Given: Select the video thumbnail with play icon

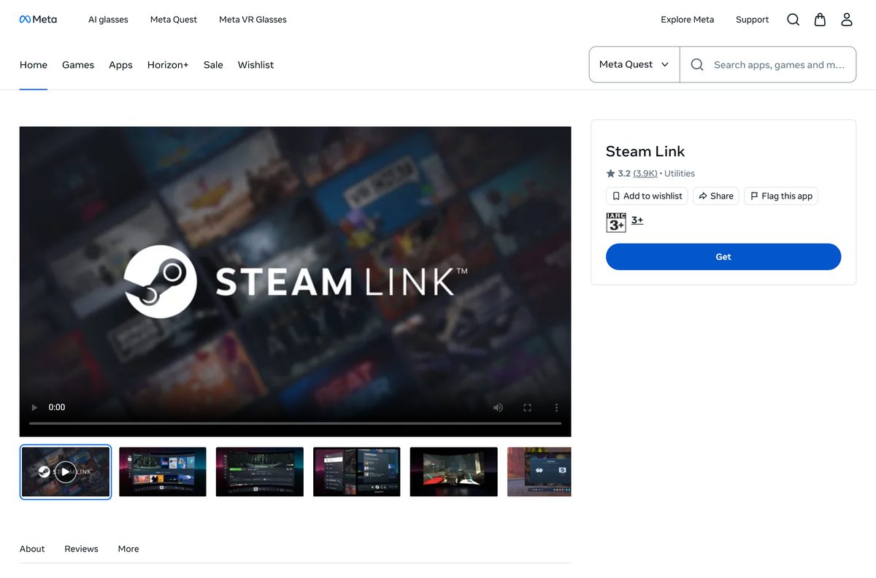Looking at the screenshot, I should 66,472.
